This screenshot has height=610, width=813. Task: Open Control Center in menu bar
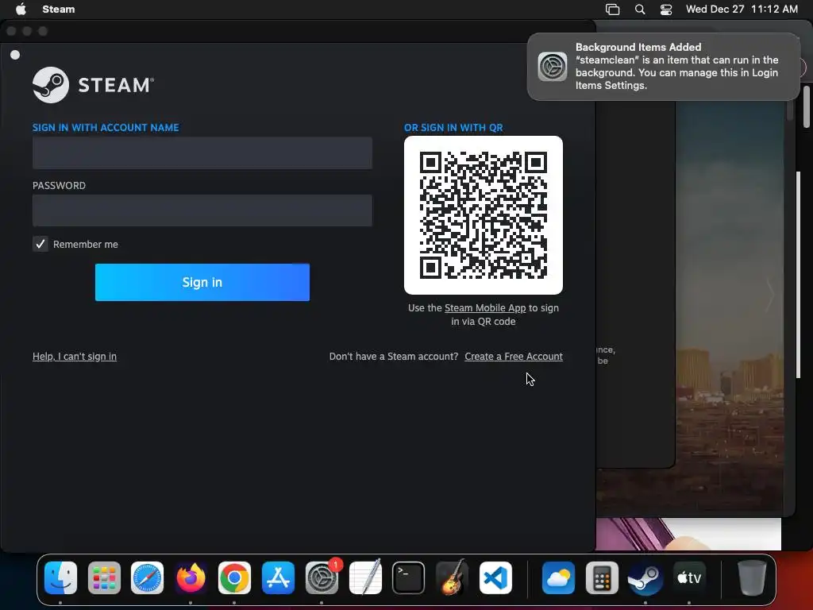pos(666,10)
